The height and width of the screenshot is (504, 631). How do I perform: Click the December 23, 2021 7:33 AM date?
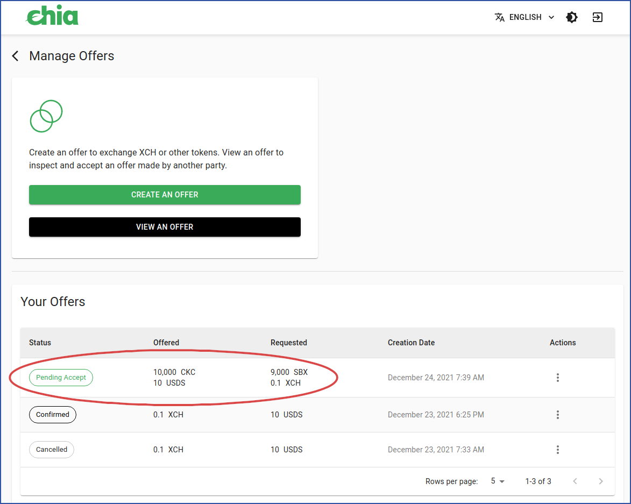pyautogui.click(x=436, y=450)
